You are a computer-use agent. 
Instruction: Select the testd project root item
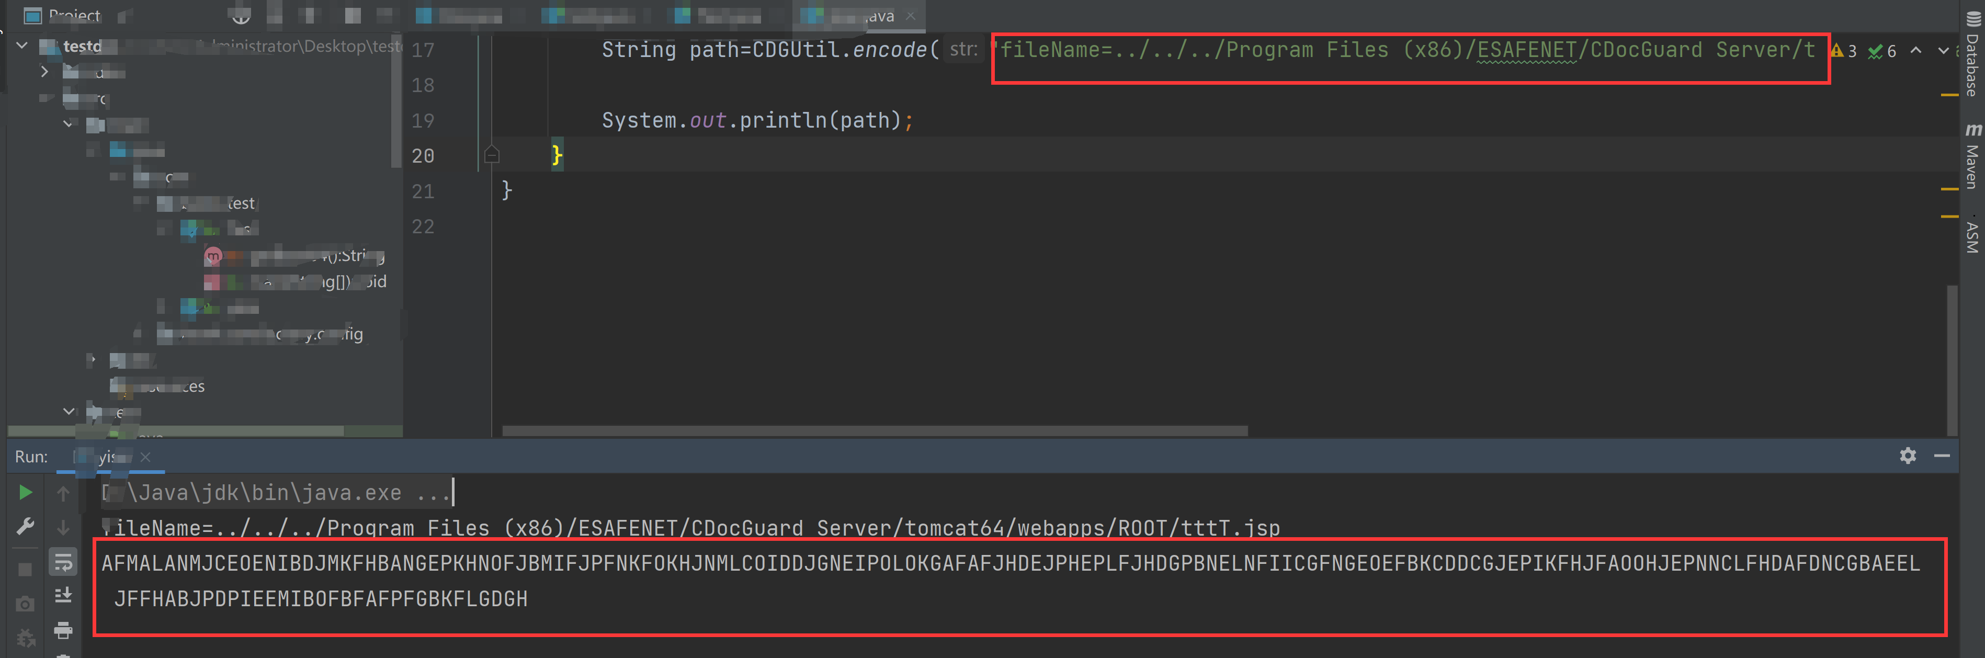tap(82, 46)
